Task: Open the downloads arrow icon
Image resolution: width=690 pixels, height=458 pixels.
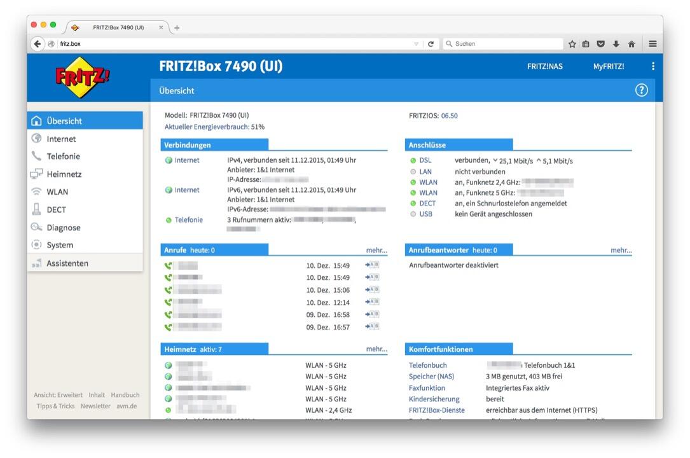Action: pos(616,43)
